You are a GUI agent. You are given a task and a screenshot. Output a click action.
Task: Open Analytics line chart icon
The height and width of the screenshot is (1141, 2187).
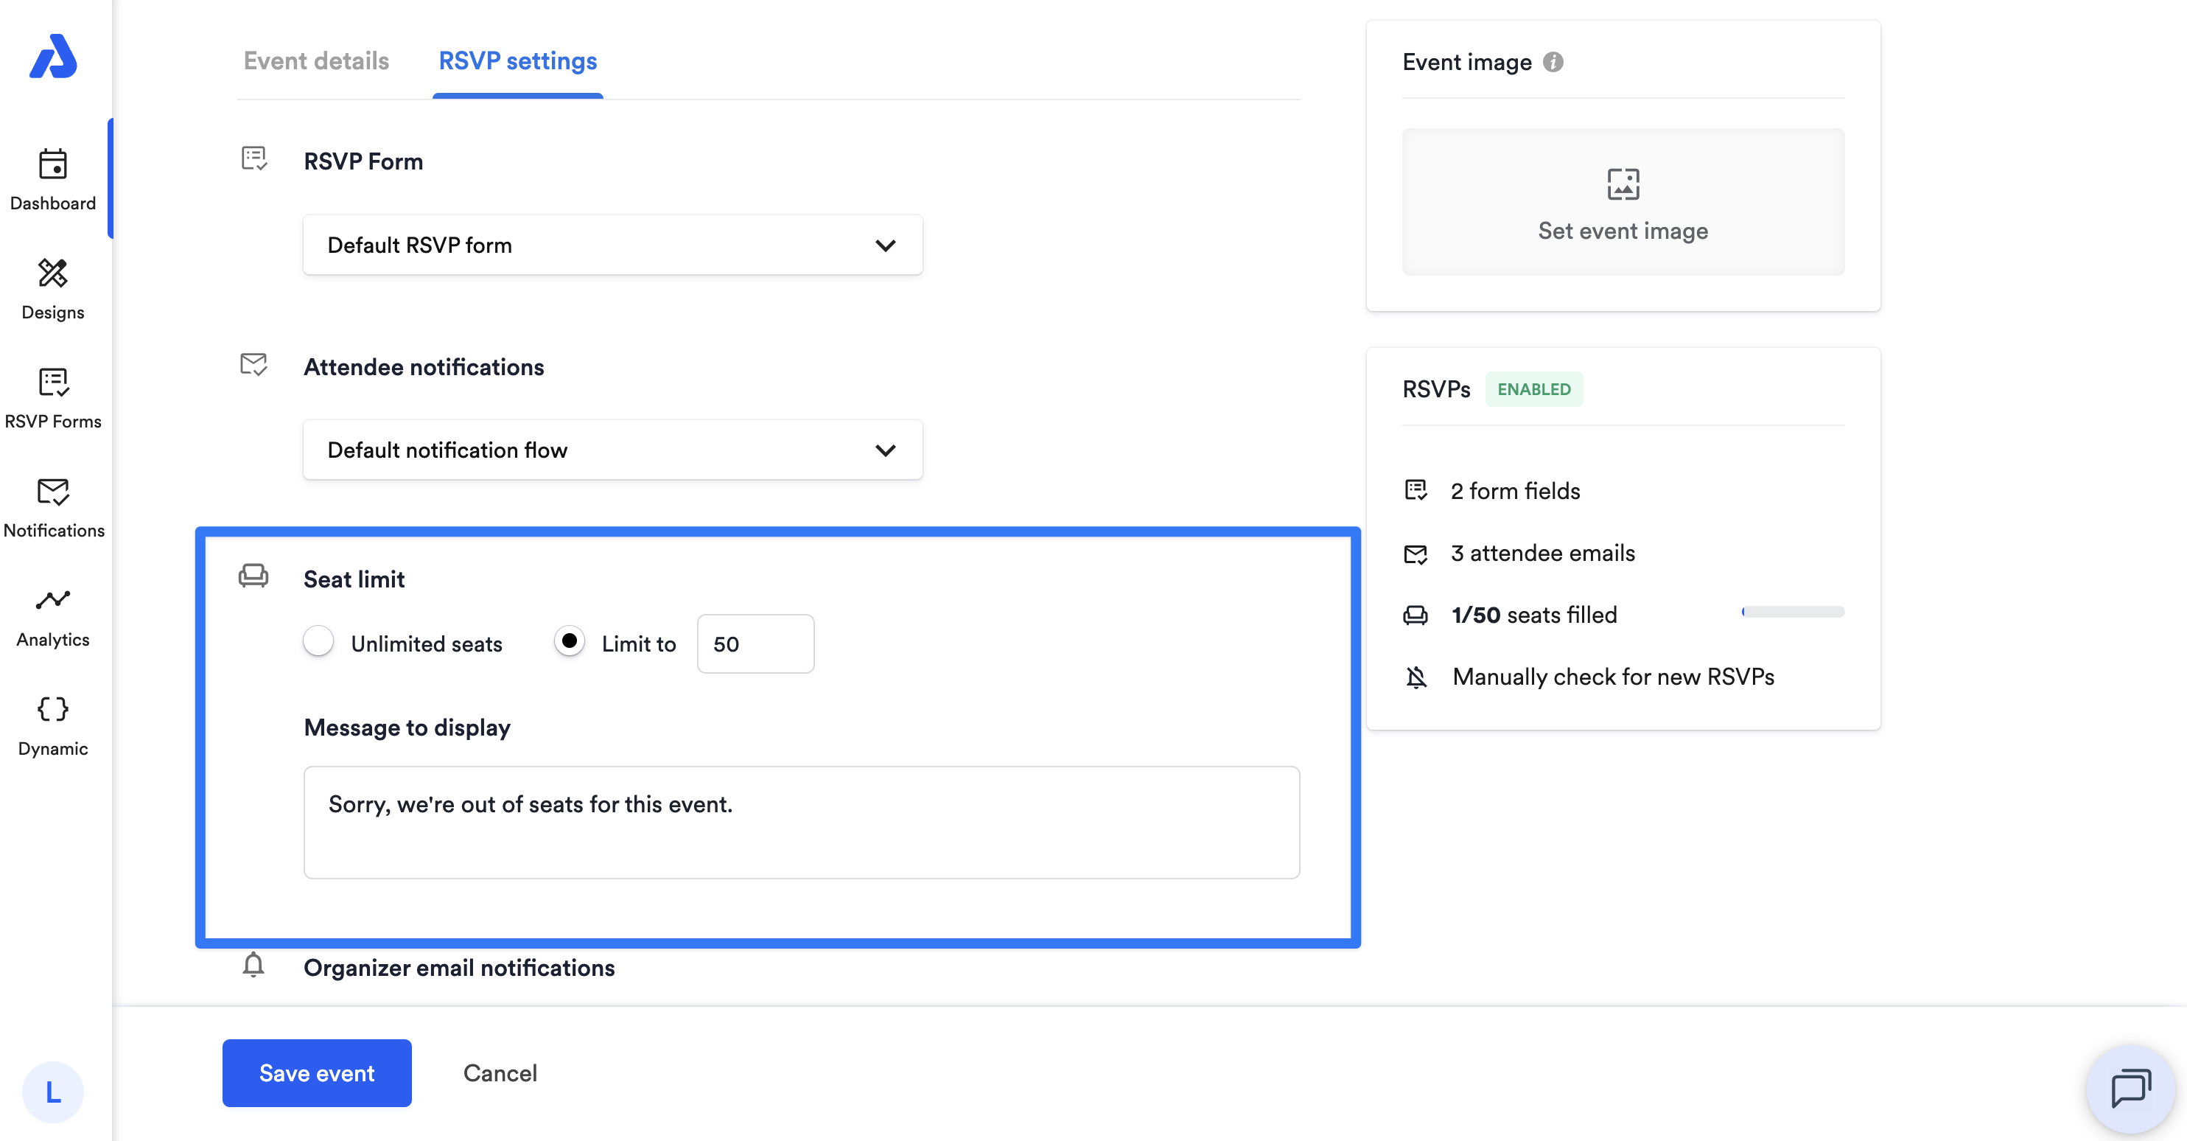coord(52,600)
